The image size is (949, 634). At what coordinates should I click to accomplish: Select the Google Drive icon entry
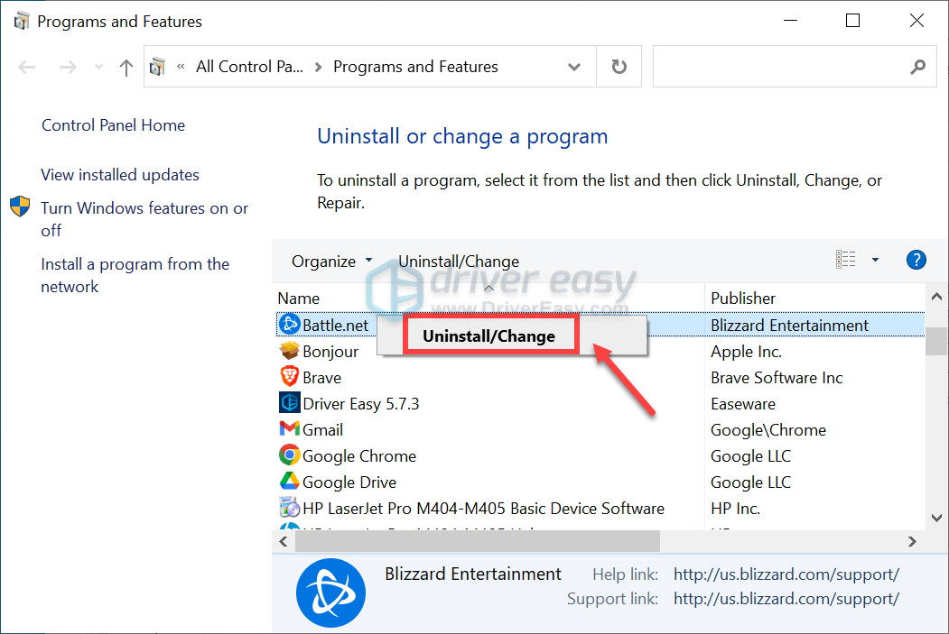tap(289, 482)
